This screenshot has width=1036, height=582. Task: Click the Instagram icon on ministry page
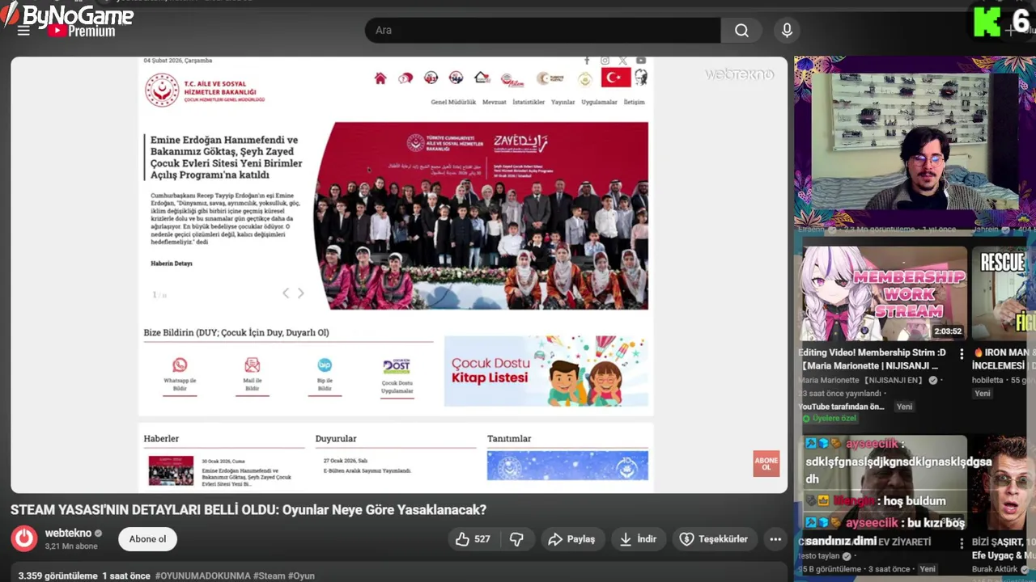coord(605,61)
